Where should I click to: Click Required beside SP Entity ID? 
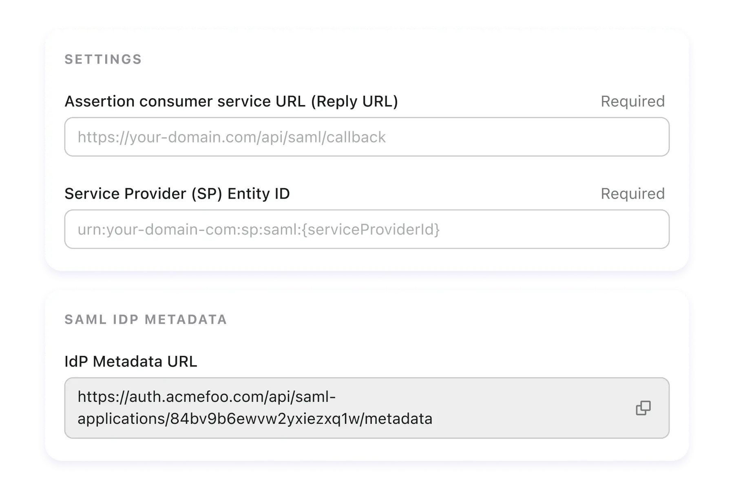pos(632,194)
